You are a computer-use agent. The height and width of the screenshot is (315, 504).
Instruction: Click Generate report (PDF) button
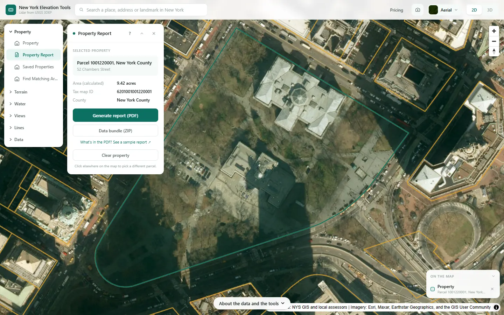pos(115,115)
